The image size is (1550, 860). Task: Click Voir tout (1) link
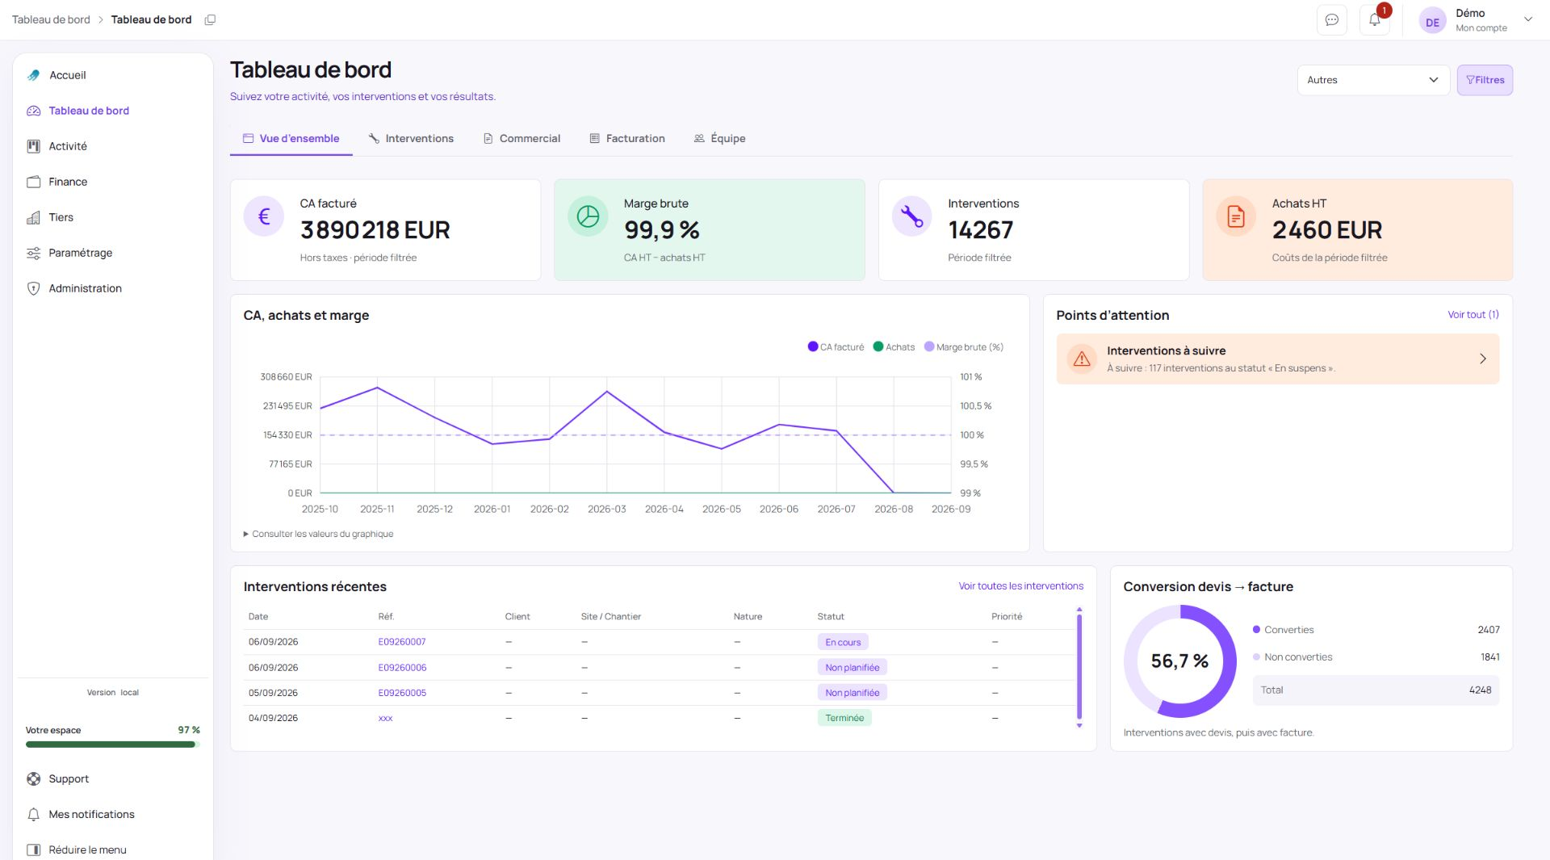pyautogui.click(x=1472, y=315)
